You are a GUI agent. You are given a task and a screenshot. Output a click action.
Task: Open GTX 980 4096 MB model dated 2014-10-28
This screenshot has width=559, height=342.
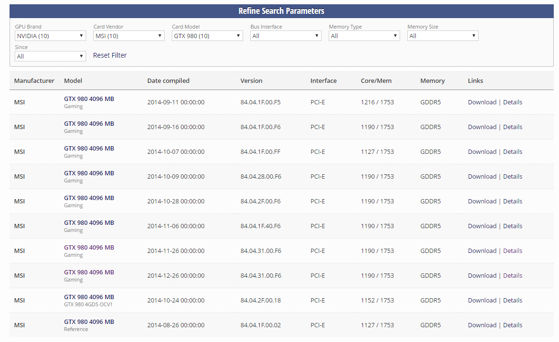pos(89,198)
